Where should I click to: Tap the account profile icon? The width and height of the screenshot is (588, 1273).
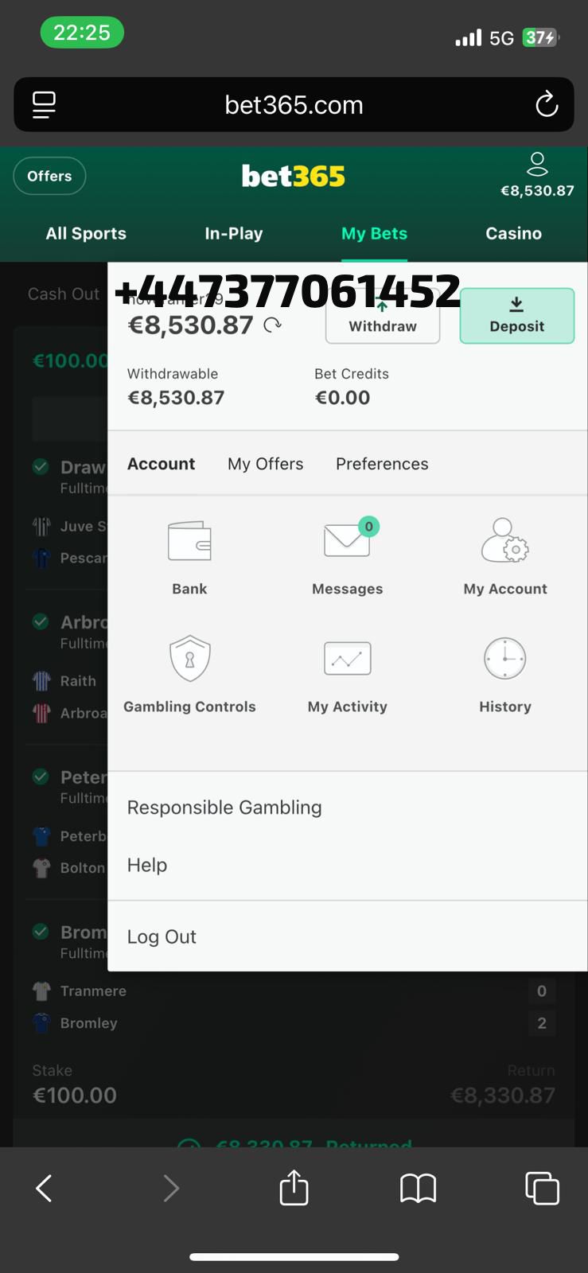click(537, 165)
